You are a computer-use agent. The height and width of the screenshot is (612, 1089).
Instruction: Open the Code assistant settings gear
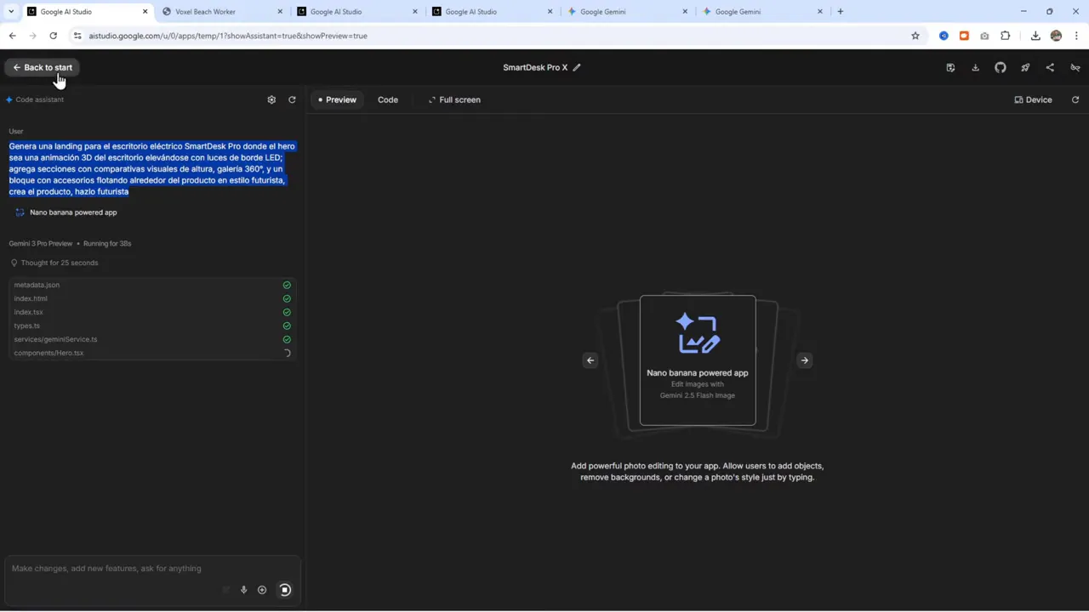click(x=271, y=99)
